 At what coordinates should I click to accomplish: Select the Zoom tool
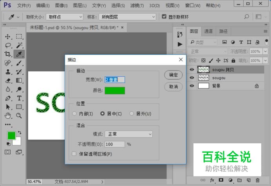click(x=19, y=116)
